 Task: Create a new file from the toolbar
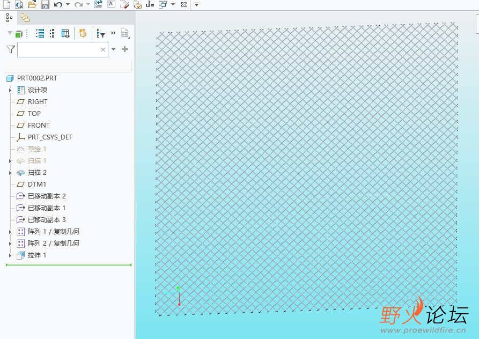click(6, 4)
